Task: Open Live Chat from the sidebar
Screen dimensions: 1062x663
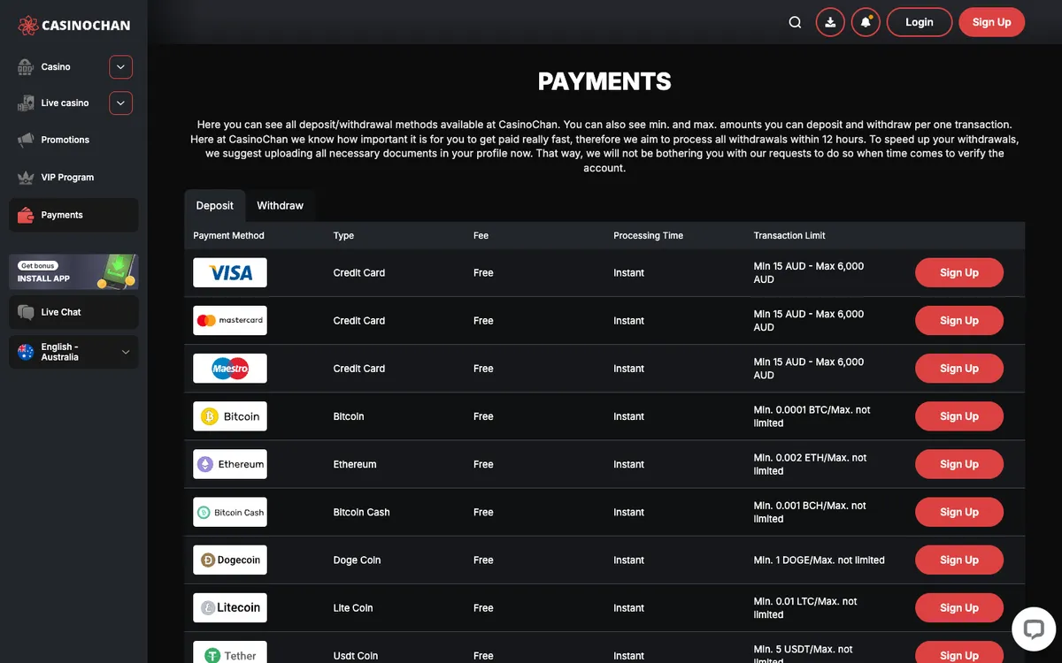Action: (73, 312)
